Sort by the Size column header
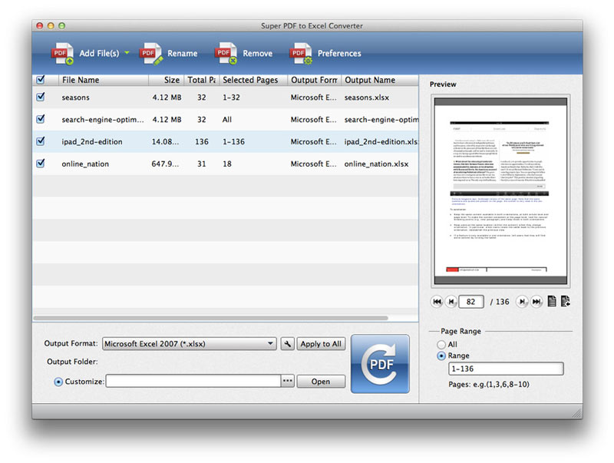This screenshot has width=614, height=463. [x=167, y=80]
